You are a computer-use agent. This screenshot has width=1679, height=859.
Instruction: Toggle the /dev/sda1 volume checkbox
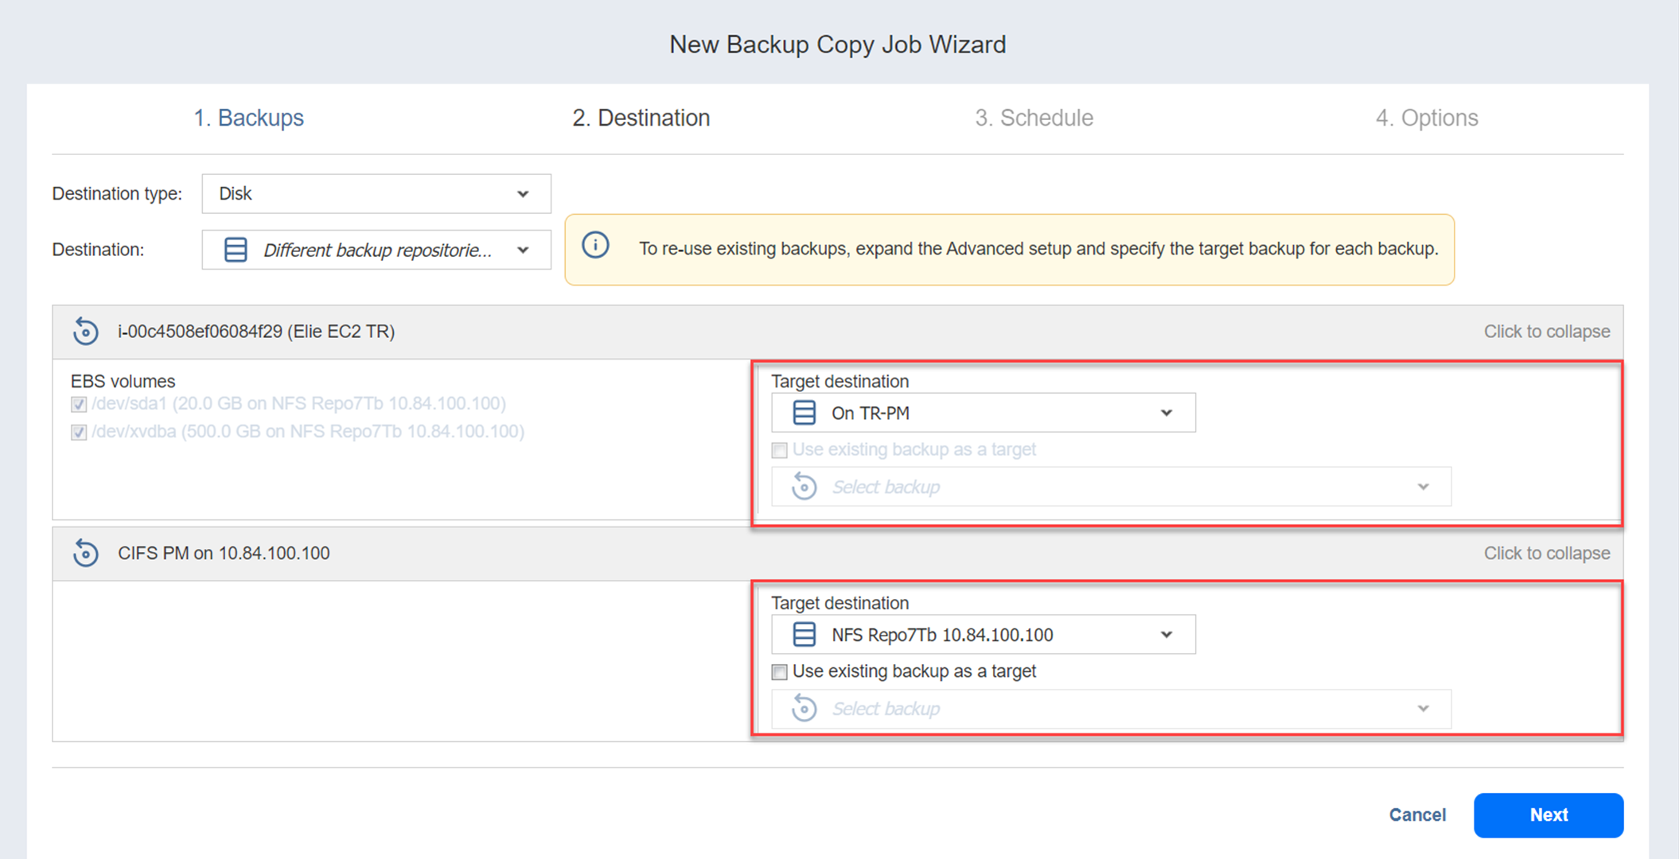(x=79, y=404)
